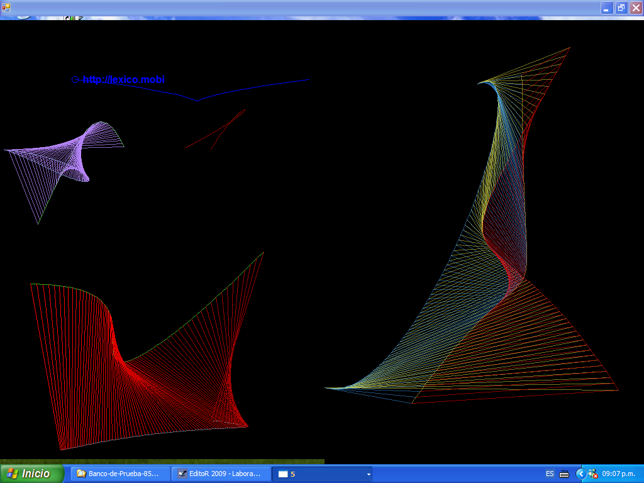The width and height of the screenshot is (644, 483).
Task: Click the keyboard icon in the language bar
Action: tap(564, 474)
